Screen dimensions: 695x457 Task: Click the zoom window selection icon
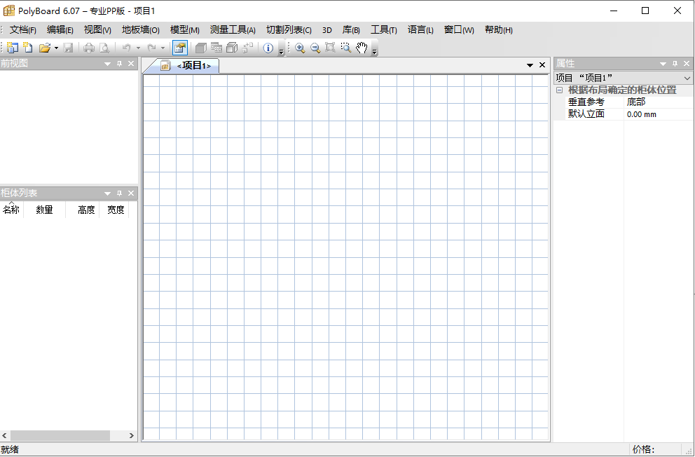(x=345, y=48)
